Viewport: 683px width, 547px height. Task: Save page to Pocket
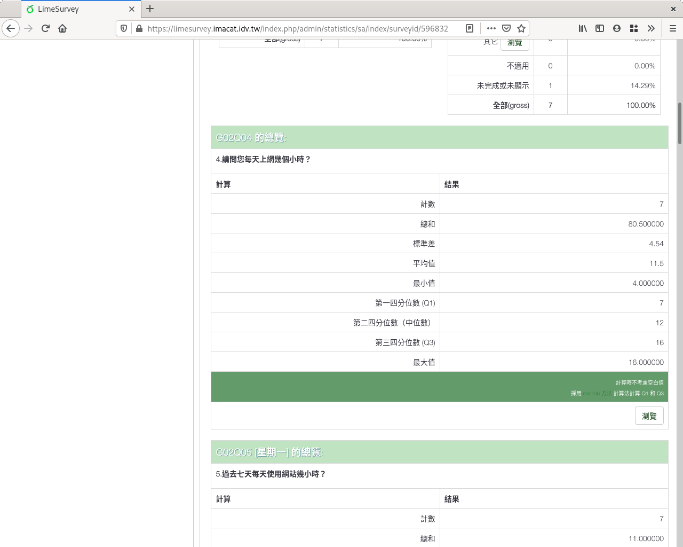coord(506,28)
